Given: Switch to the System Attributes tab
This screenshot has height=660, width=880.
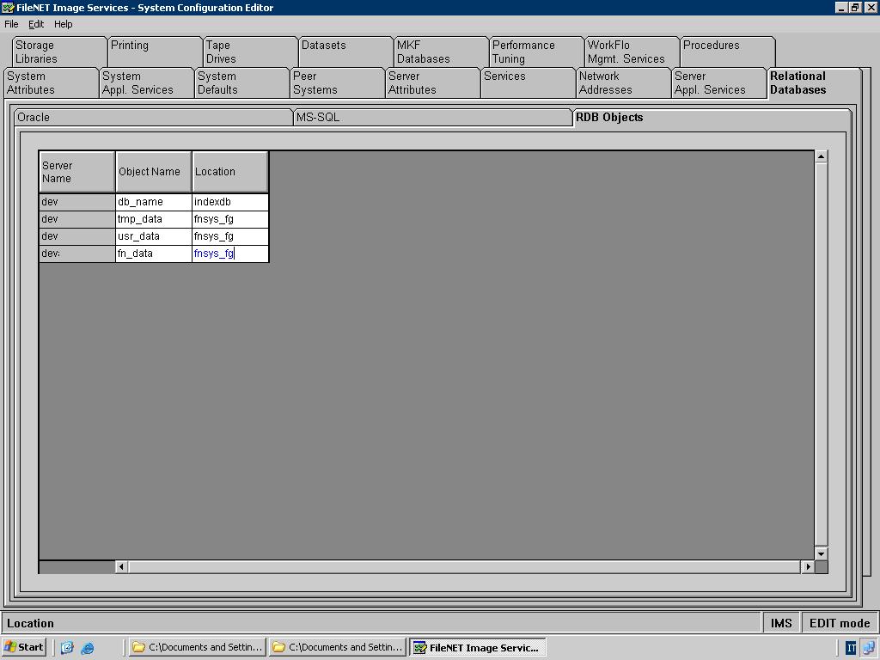Looking at the screenshot, I should tap(51, 83).
